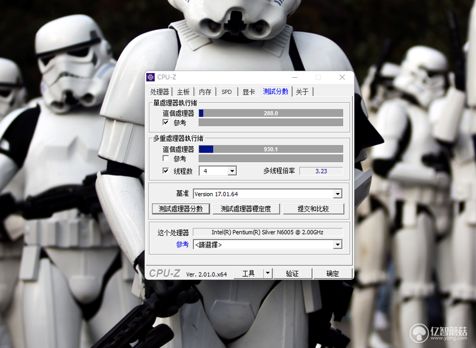
Task: Minimize the CPU-Z window
Action: click(295, 77)
